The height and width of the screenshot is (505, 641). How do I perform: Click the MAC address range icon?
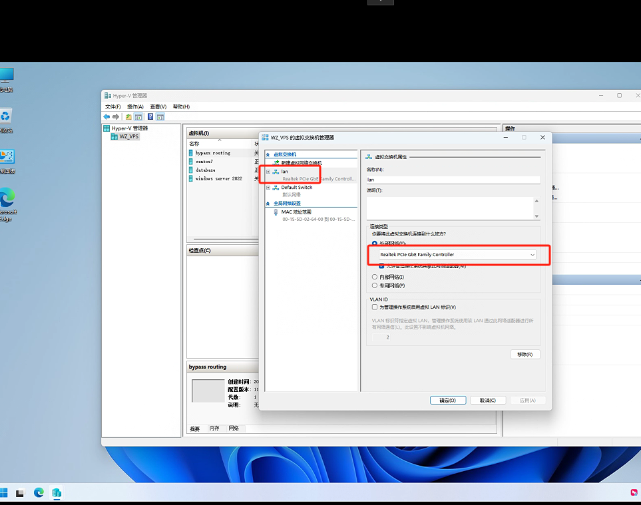click(276, 212)
